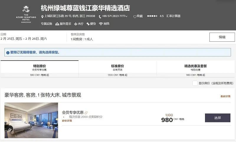Click the room title 豪华客房, 1张特大床, 城市景观

click(43, 95)
